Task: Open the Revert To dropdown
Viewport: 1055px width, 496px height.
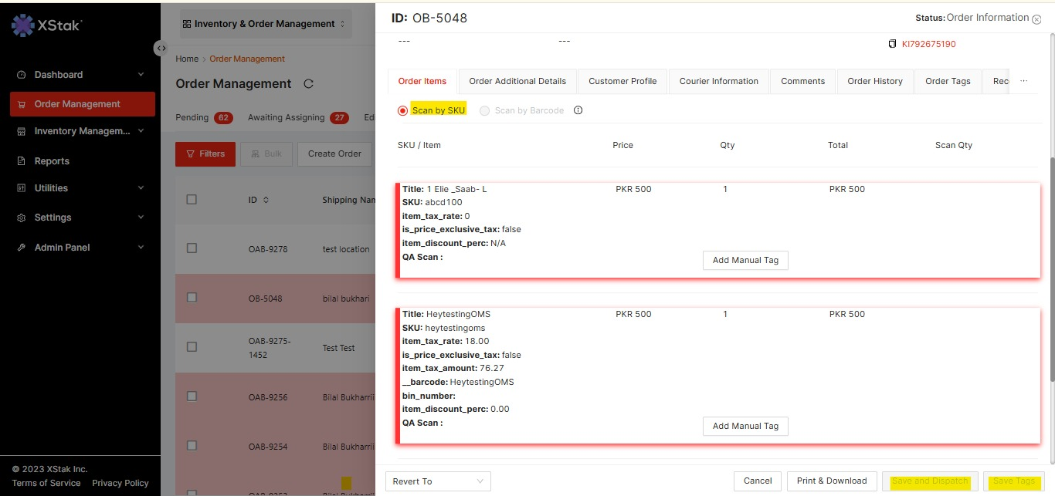Action: [x=438, y=481]
